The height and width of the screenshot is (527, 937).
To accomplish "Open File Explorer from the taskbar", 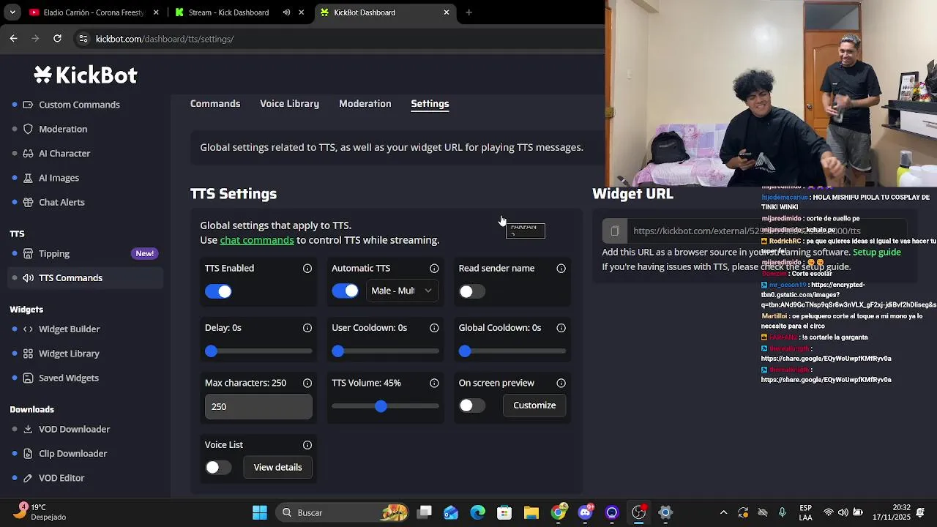I will point(531,512).
